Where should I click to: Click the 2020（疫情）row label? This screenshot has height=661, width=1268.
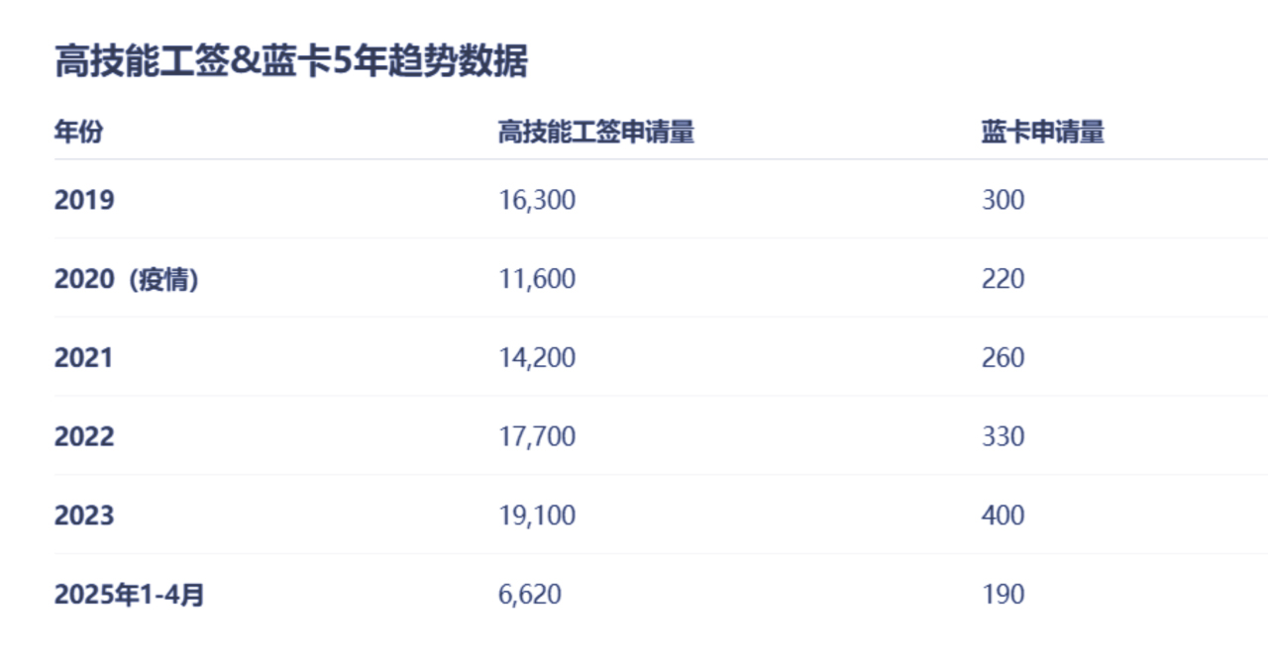[x=127, y=279]
